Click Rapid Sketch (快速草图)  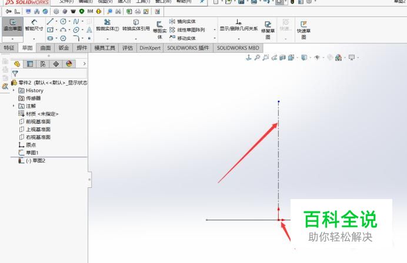pos(303,31)
